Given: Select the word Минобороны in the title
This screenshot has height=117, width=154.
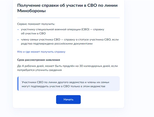Looking at the screenshot, I should pos(32,11).
